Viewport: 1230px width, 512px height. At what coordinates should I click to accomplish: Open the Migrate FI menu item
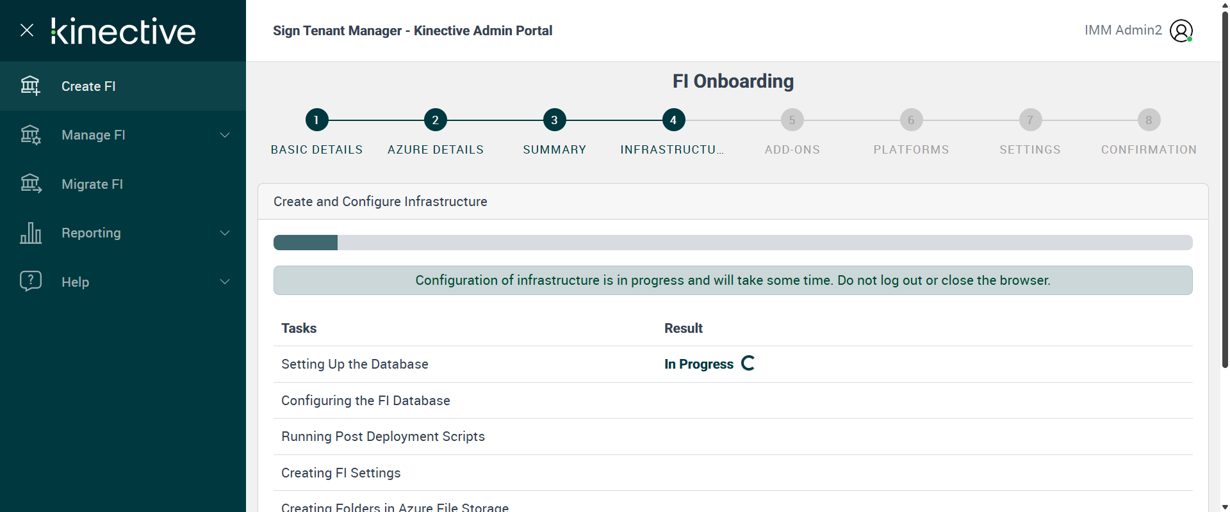[92, 184]
